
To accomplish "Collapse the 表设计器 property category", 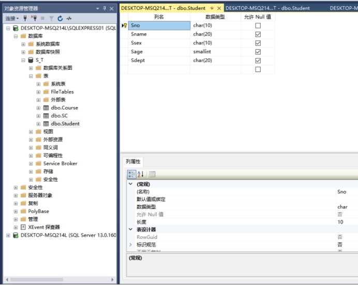I will 130,229.
